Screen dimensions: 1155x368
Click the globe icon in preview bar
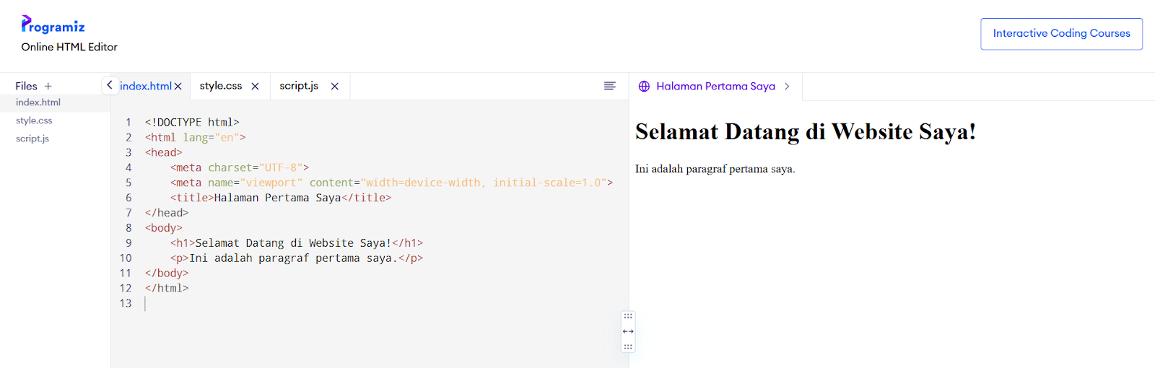tap(644, 86)
